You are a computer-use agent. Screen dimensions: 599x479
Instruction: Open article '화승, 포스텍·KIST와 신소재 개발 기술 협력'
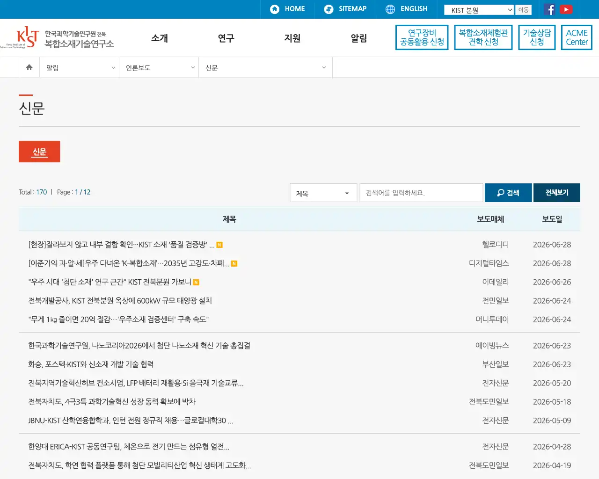(91, 364)
